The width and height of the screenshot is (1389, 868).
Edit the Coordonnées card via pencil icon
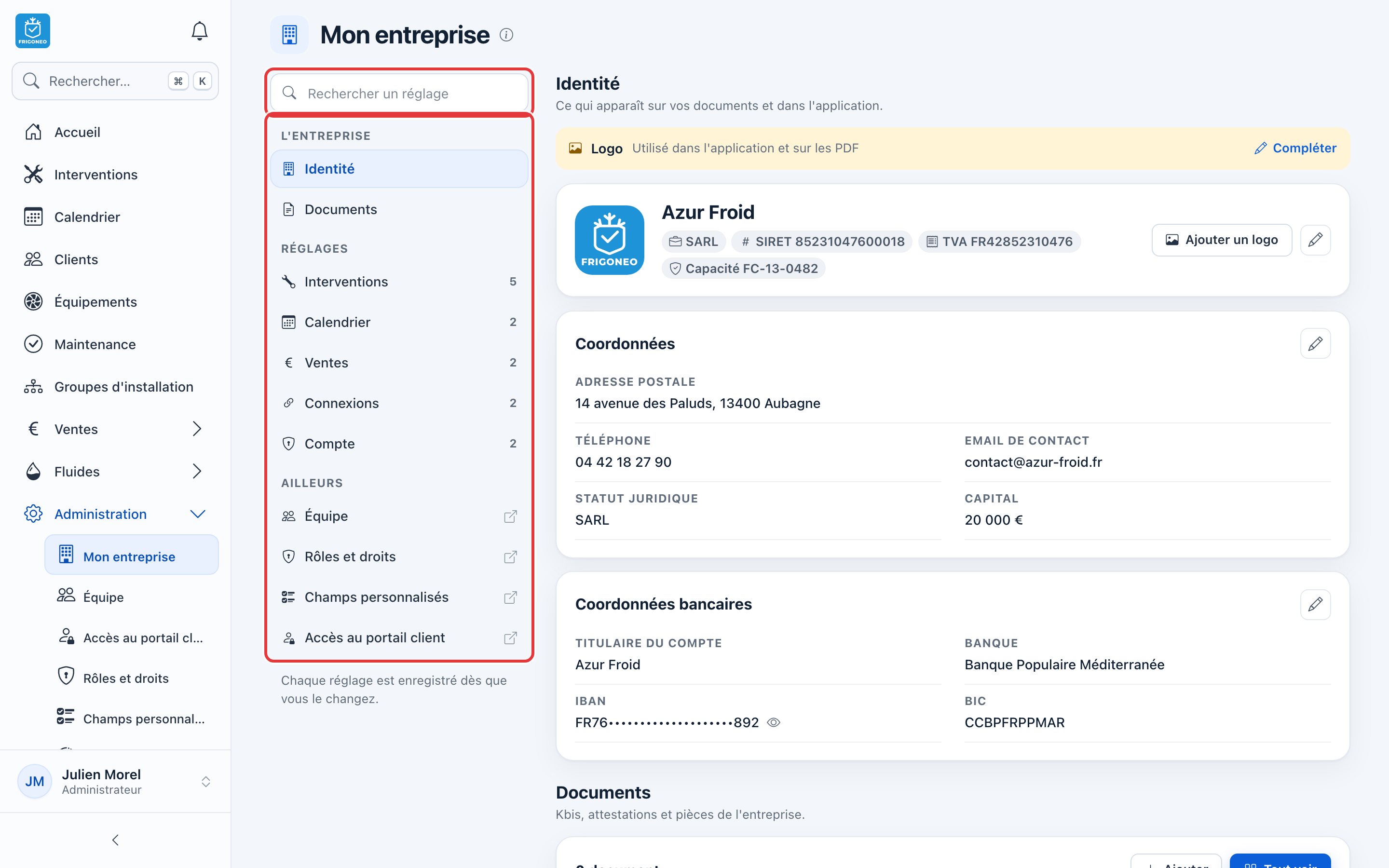click(1315, 343)
